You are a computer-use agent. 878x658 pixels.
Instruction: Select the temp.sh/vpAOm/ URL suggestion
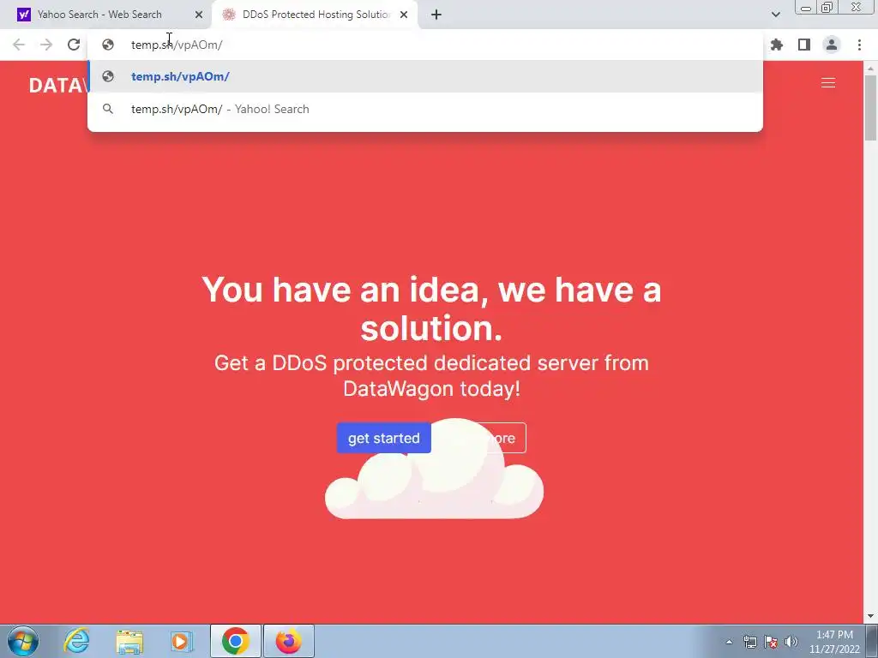coord(425,76)
